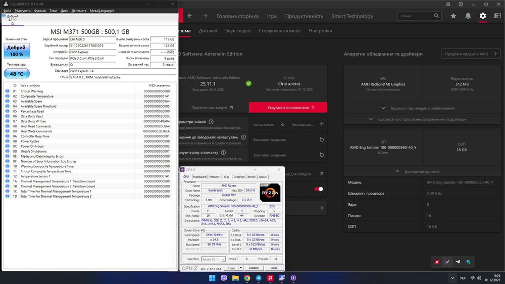This screenshot has height=284, width=505.
Task: Open the chevron row below the toggle switch
Action: [x=322, y=208]
